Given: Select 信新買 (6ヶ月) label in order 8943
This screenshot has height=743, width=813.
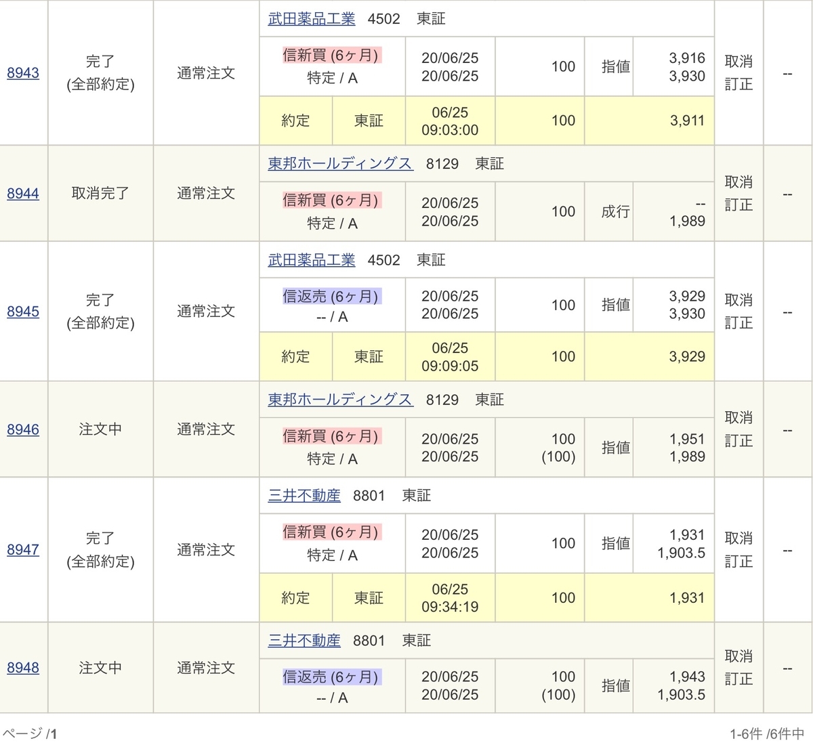Looking at the screenshot, I should (332, 56).
